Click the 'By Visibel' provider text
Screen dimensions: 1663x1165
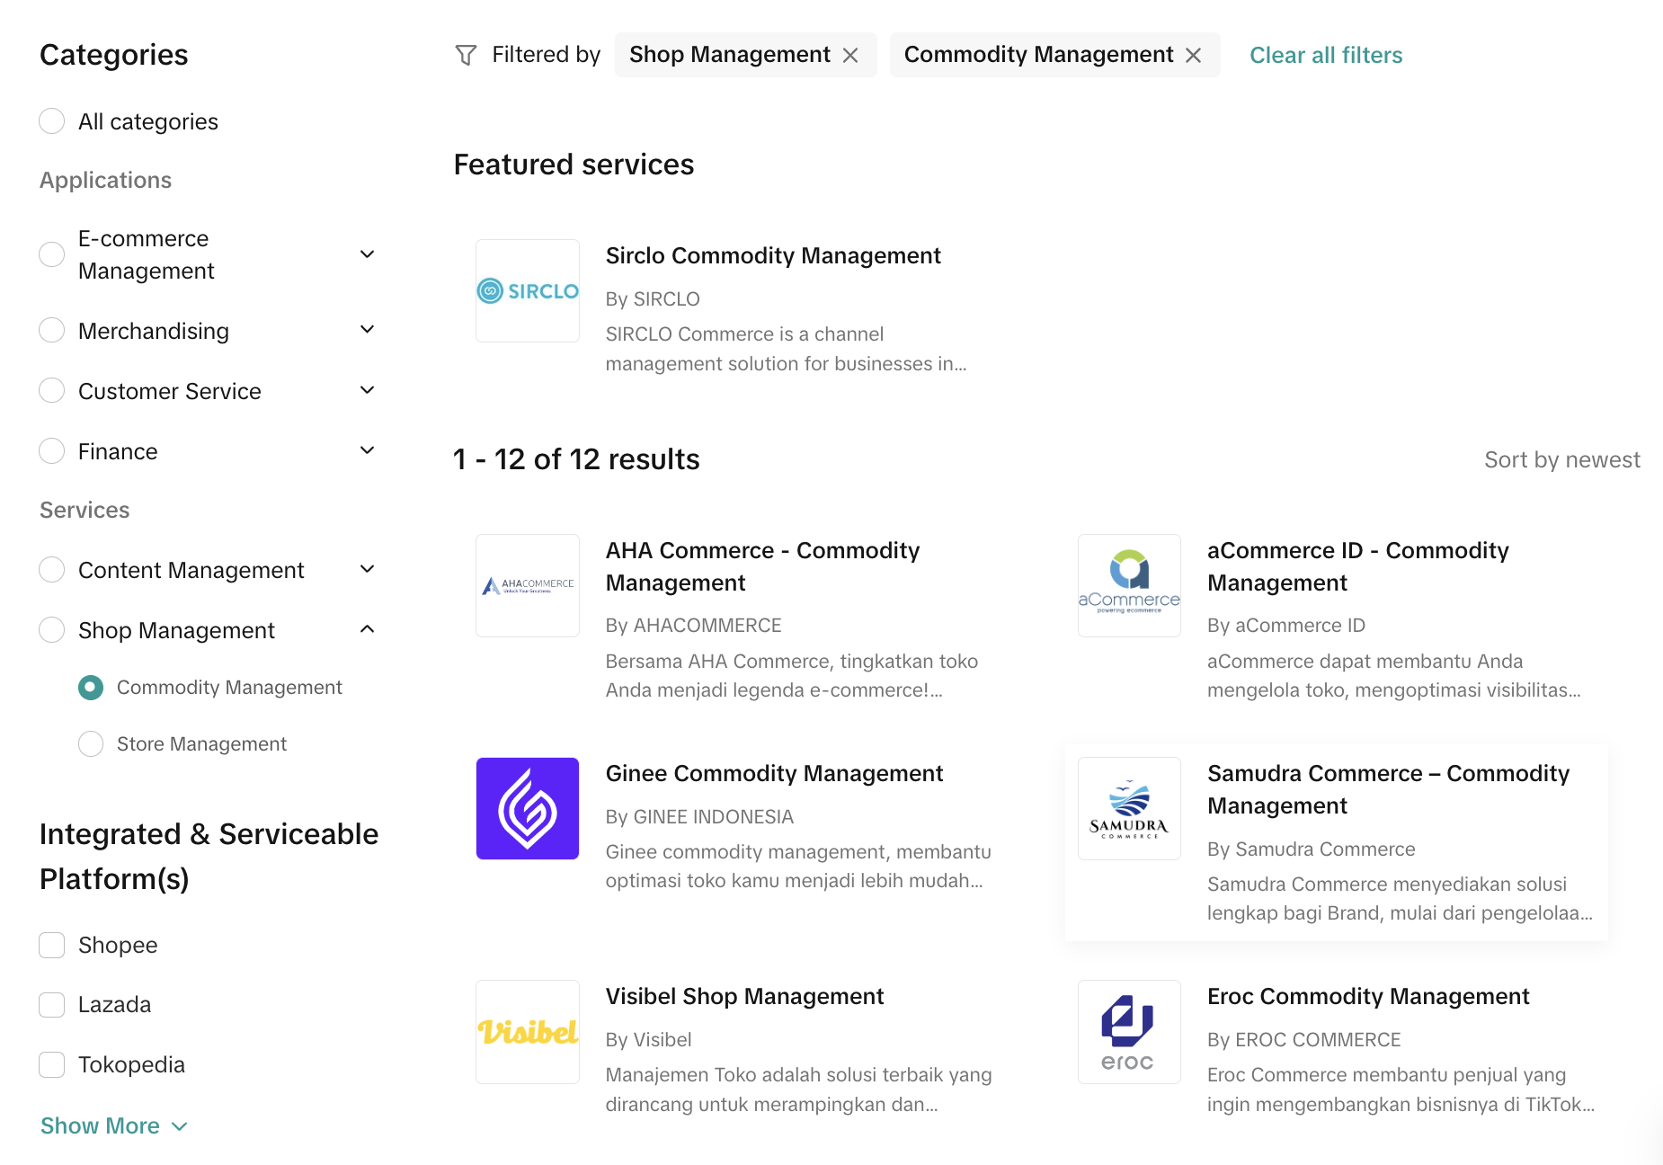pos(649,1039)
